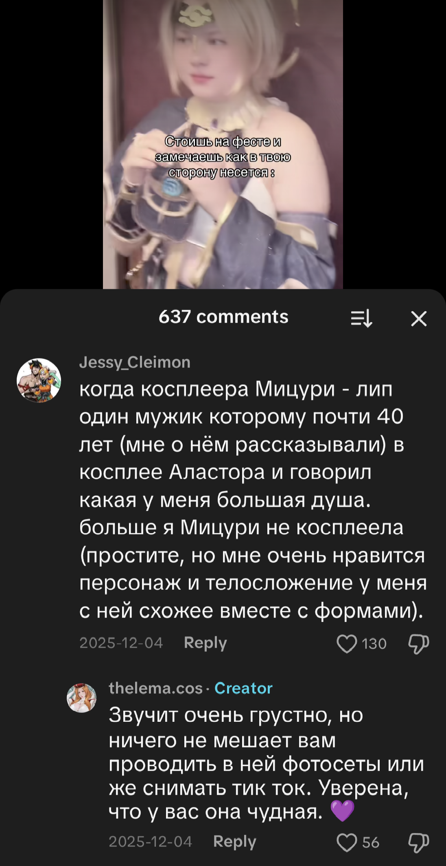446x866 pixels.
Task: Tap the 56 likes count
Action: 371,842
